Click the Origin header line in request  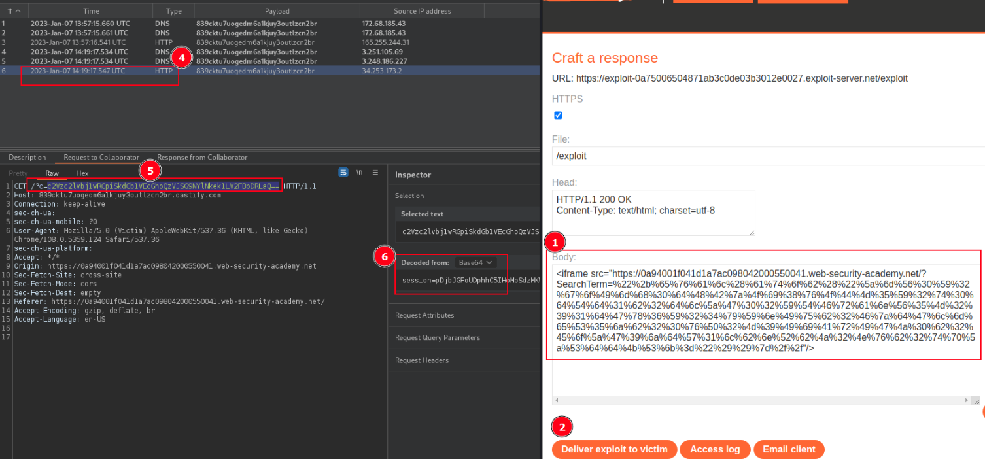tap(165, 266)
